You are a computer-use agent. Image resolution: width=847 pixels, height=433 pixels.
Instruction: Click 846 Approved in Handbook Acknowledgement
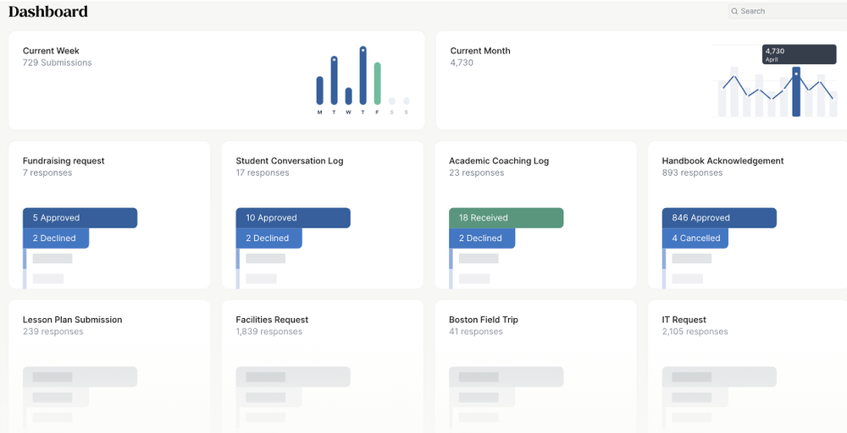point(718,218)
